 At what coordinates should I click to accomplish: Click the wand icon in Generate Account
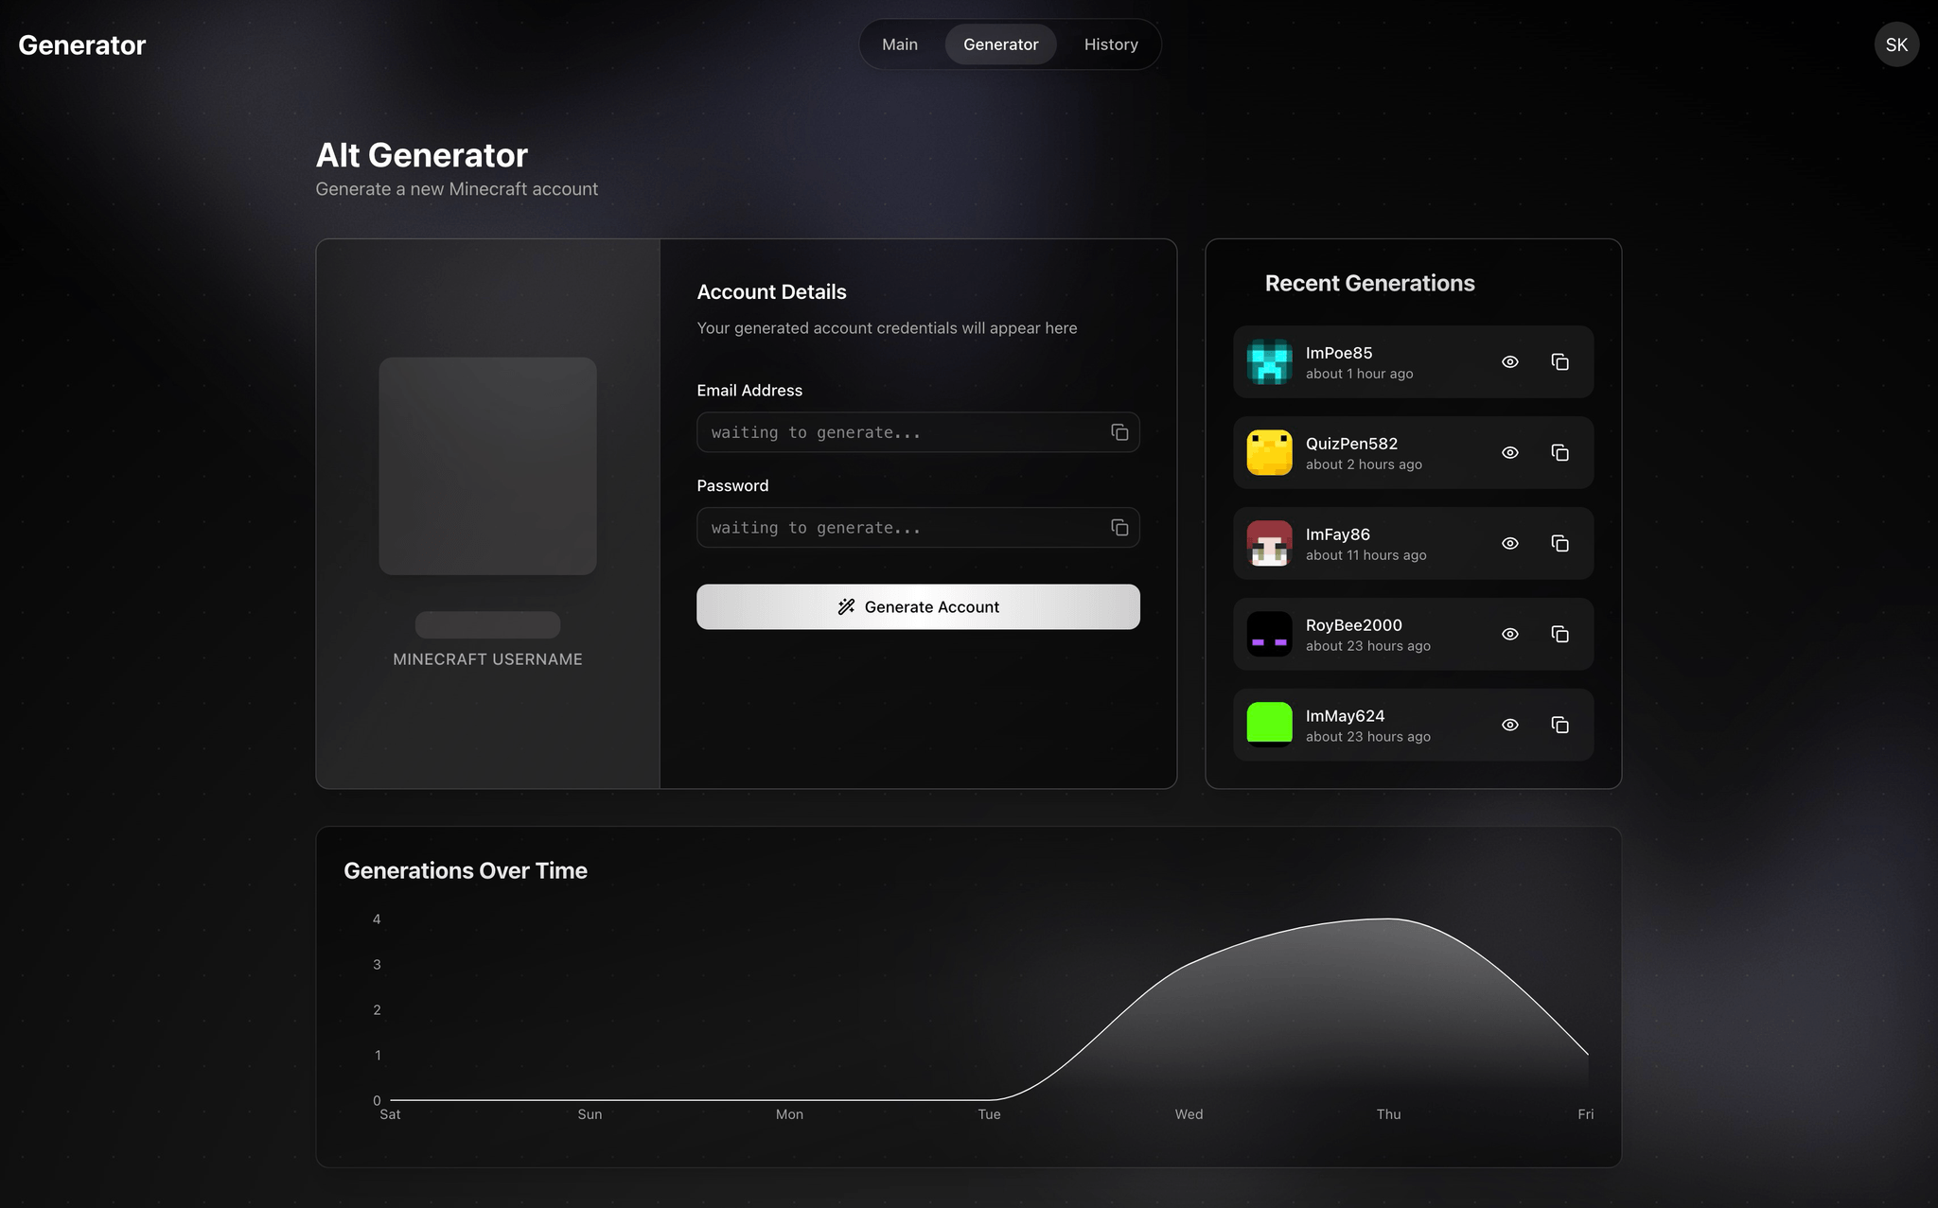(x=845, y=606)
